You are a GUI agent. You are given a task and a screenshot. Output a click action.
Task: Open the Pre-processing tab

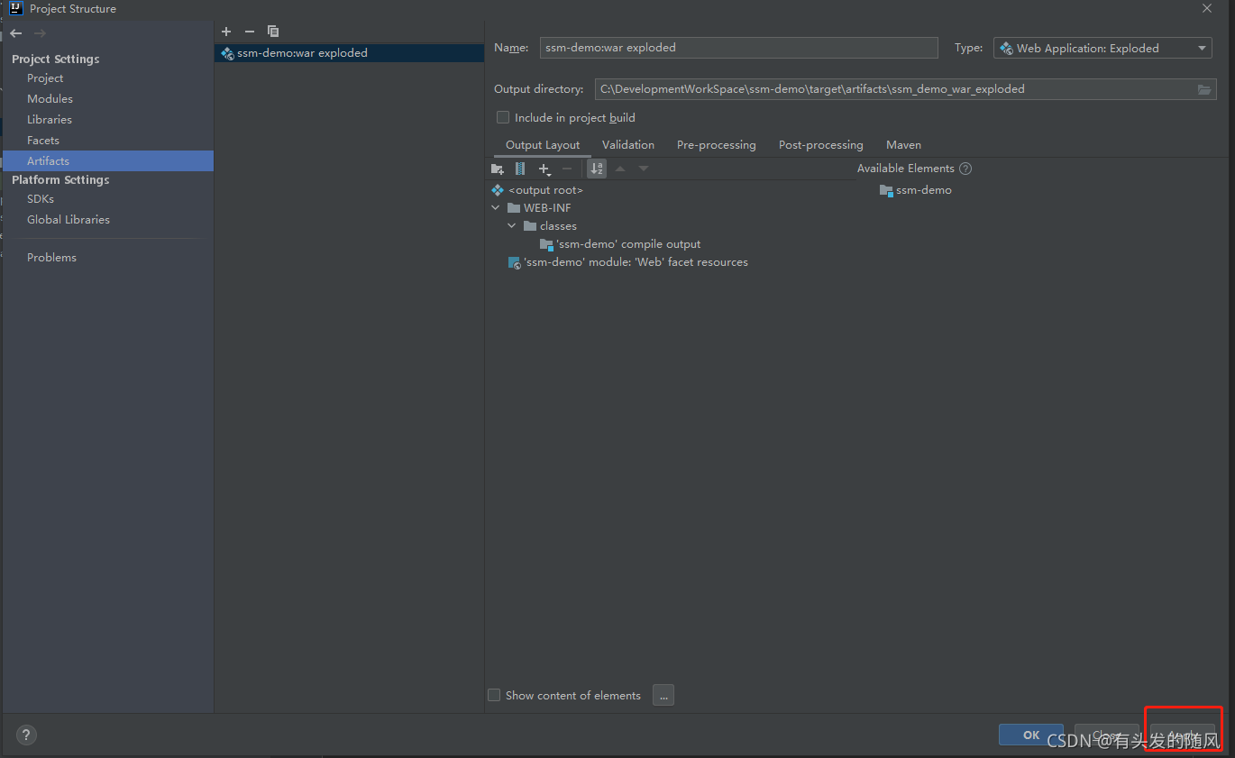[717, 144]
